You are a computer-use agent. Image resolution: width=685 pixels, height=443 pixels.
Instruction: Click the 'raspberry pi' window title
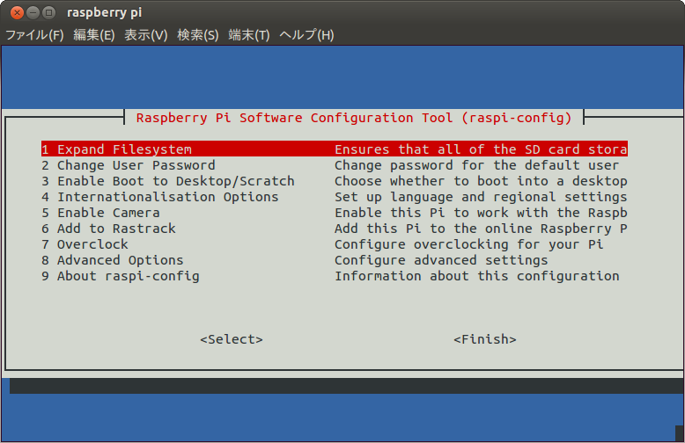tap(105, 12)
